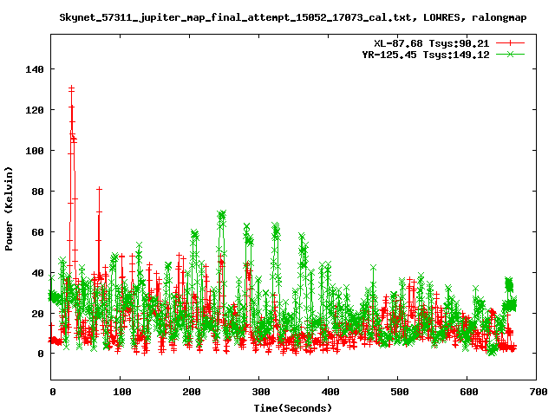555x416 pixels.
Task: Click the Power (Kelvin) axis label
Action: coord(9,209)
